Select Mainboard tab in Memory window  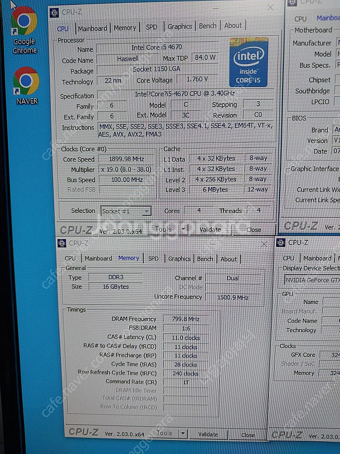tap(98, 258)
